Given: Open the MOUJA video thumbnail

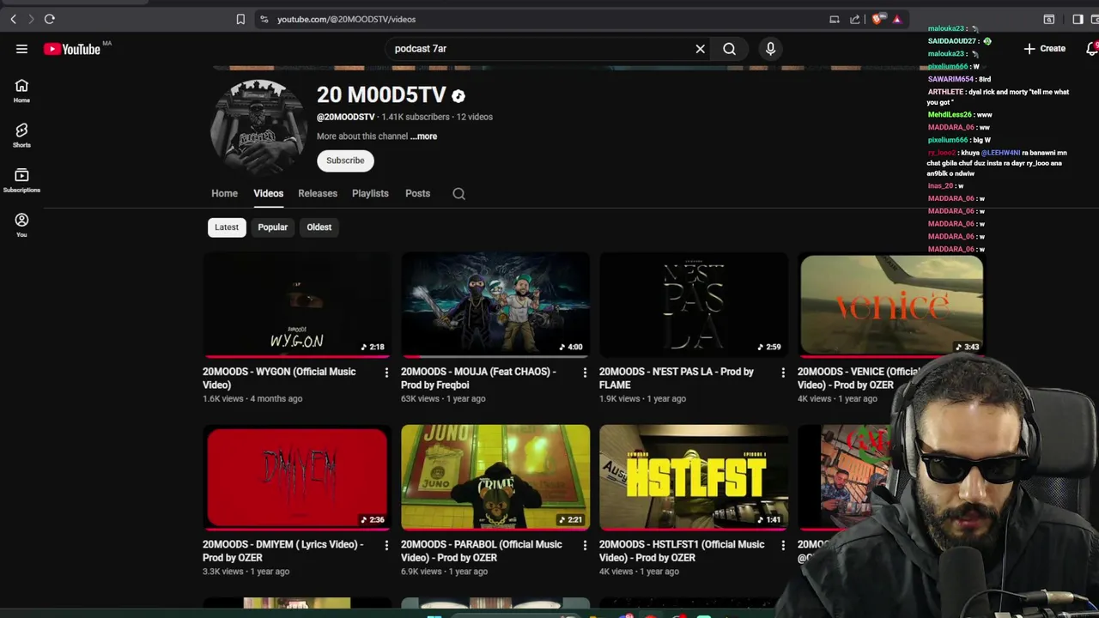Looking at the screenshot, I should pos(495,305).
